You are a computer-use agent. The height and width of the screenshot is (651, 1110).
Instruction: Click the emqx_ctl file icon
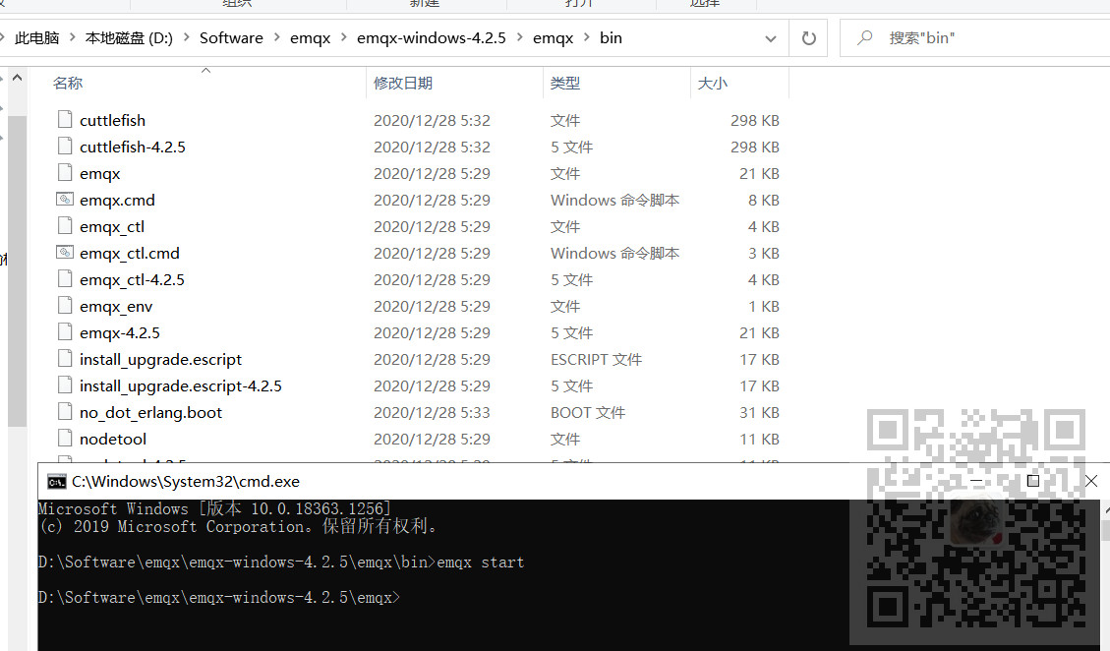tap(65, 226)
